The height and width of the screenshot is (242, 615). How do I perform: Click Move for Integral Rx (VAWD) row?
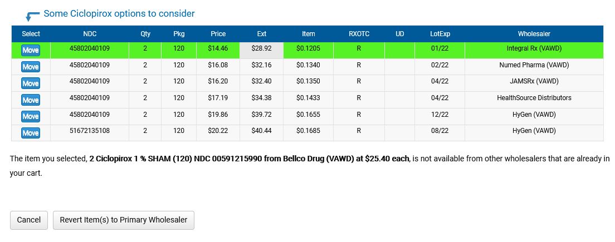(x=30, y=50)
